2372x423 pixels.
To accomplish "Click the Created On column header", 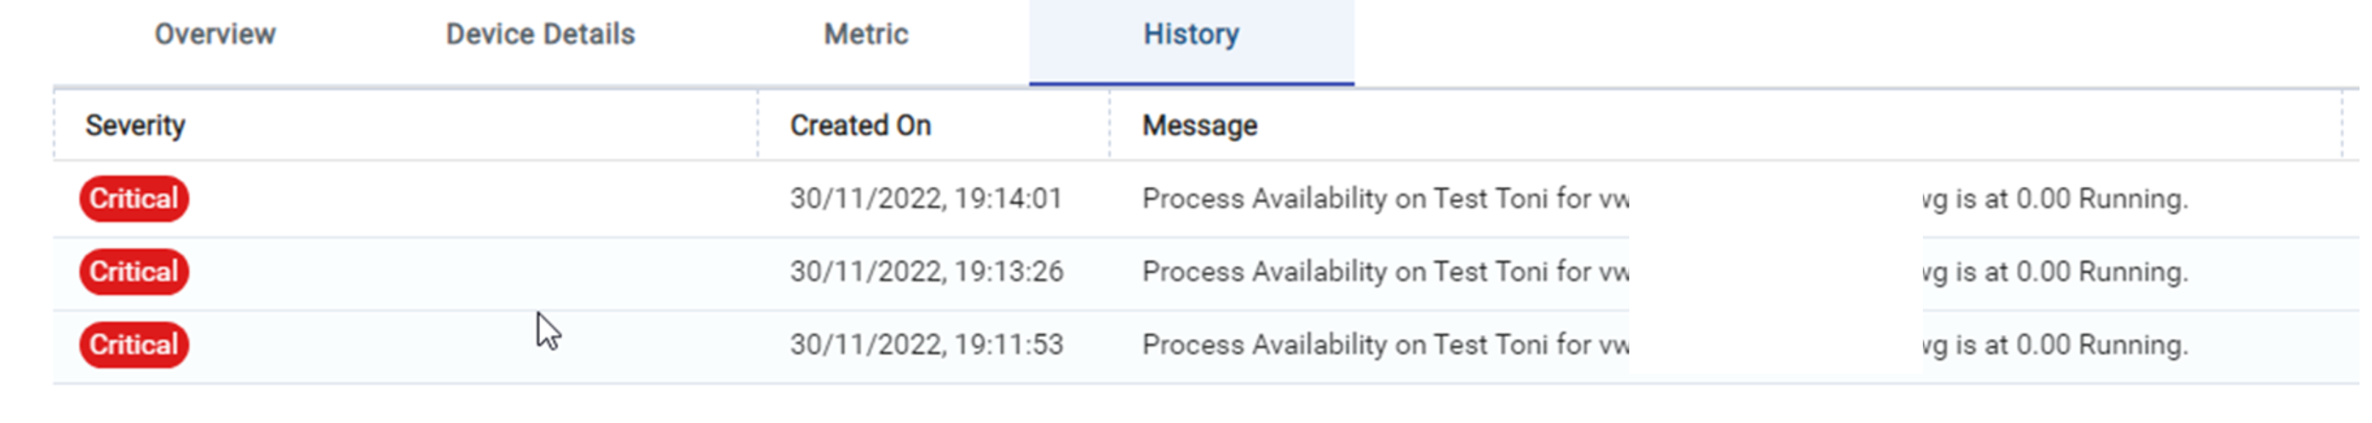I will 860,125.
